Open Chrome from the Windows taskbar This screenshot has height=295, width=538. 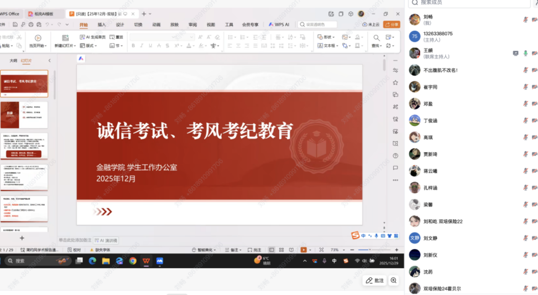pos(133,261)
